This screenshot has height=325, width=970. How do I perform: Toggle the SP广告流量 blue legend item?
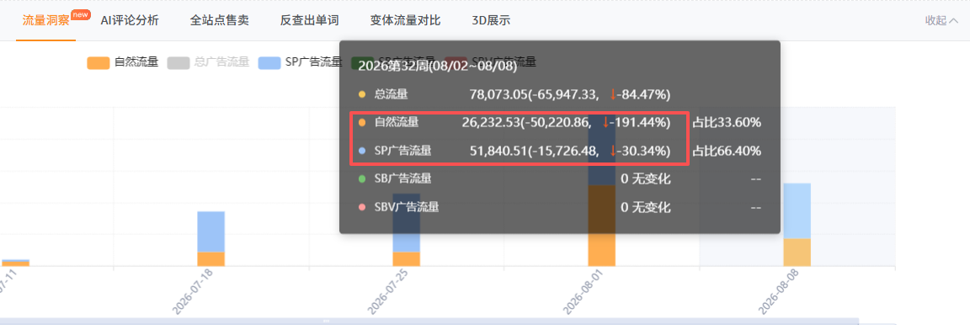(x=300, y=62)
